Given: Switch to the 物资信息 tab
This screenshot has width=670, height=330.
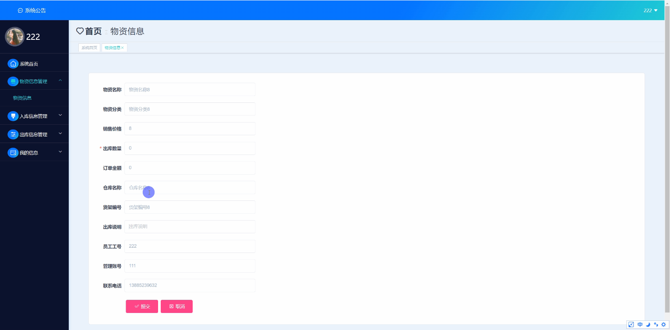Looking at the screenshot, I should coord(112,48).
